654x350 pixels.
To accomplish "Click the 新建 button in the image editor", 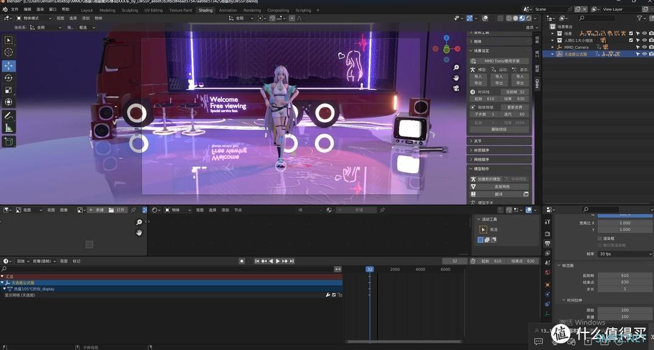I will point(96,210).
